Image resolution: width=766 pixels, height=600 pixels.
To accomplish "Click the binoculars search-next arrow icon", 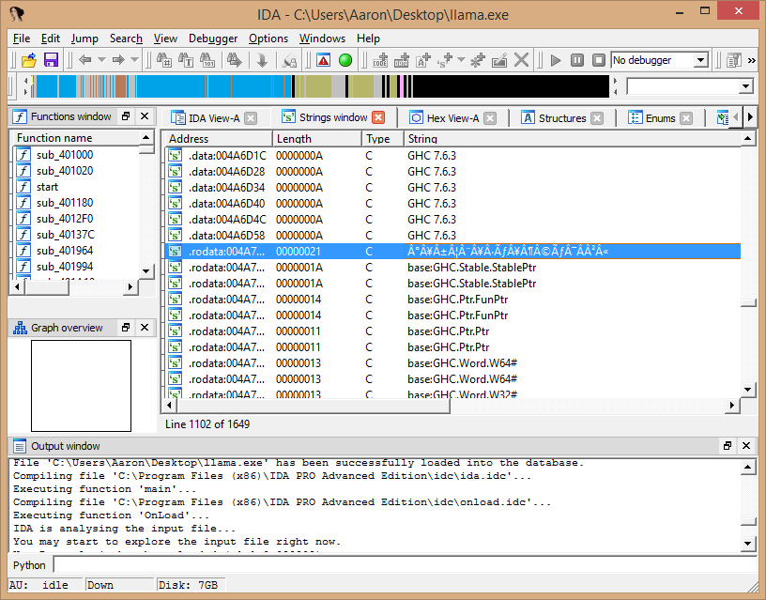I will [235, 60].
